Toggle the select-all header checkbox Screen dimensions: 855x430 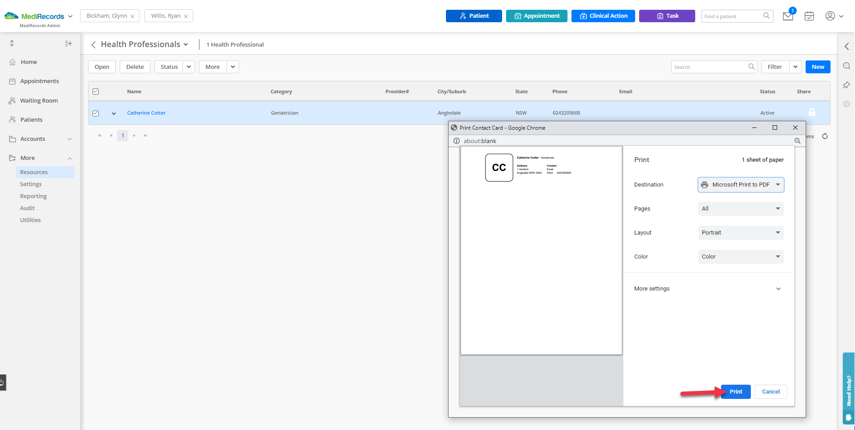(x=96, y=92)
